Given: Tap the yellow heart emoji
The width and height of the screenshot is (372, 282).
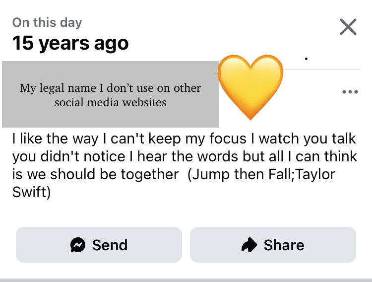Looking at the screenshot, I should (x=250, y=87).
